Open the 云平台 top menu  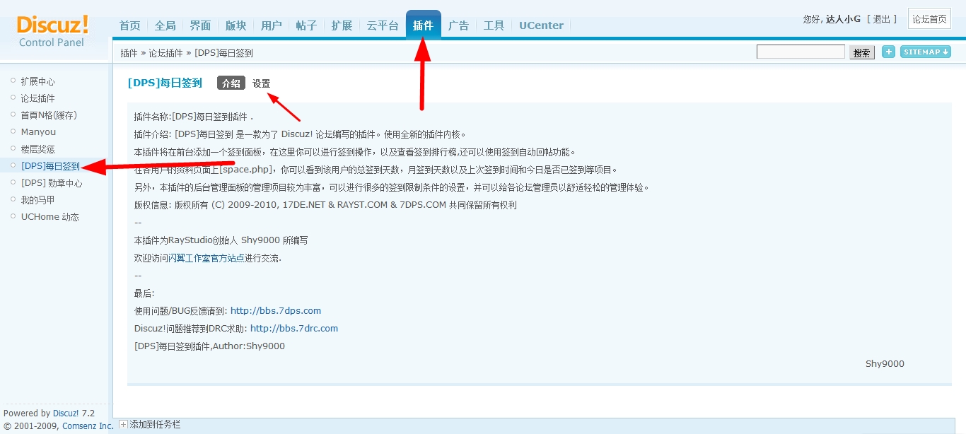point(383,25)
